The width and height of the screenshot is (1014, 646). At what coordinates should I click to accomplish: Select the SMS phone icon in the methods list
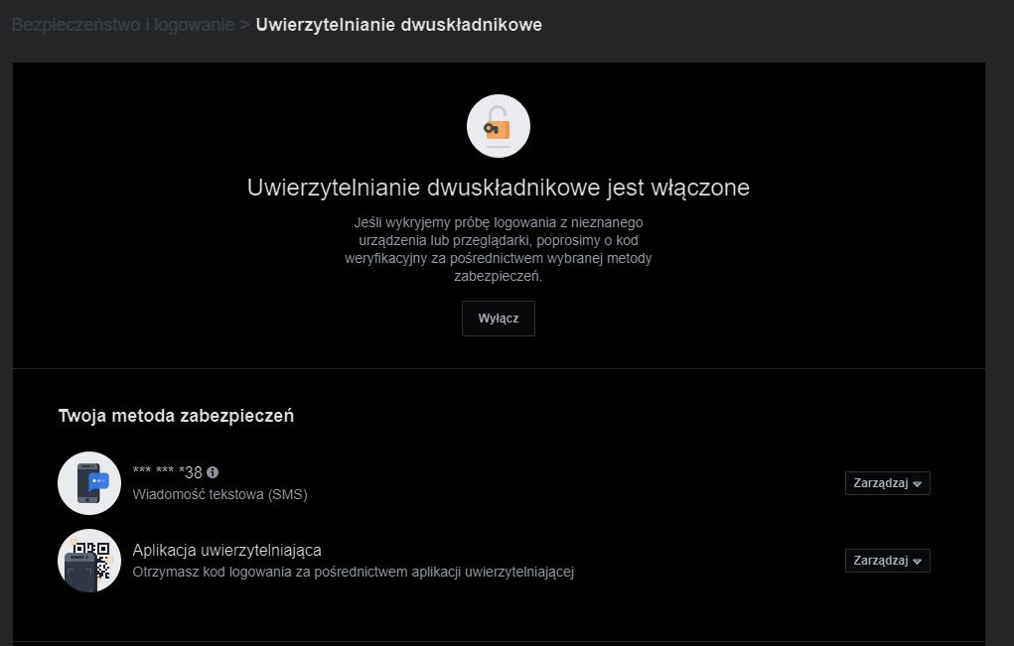[88, 483]
